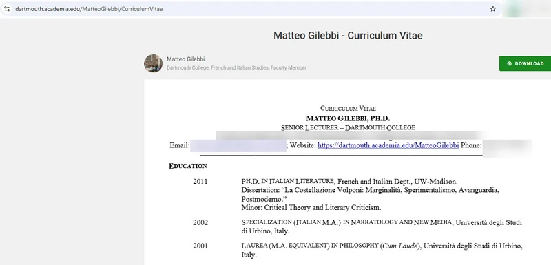Select the 2011 year entry

(200, 182)
